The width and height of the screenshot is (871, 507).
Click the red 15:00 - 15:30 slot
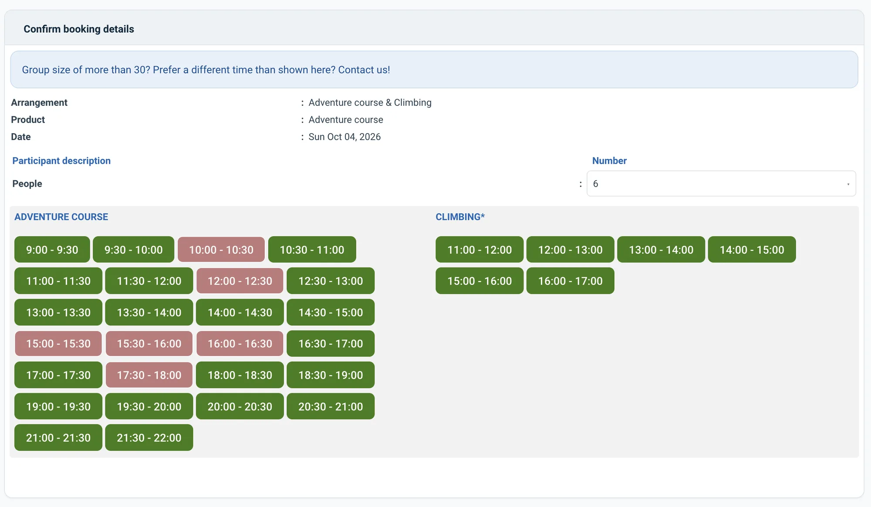coord(58,344)
